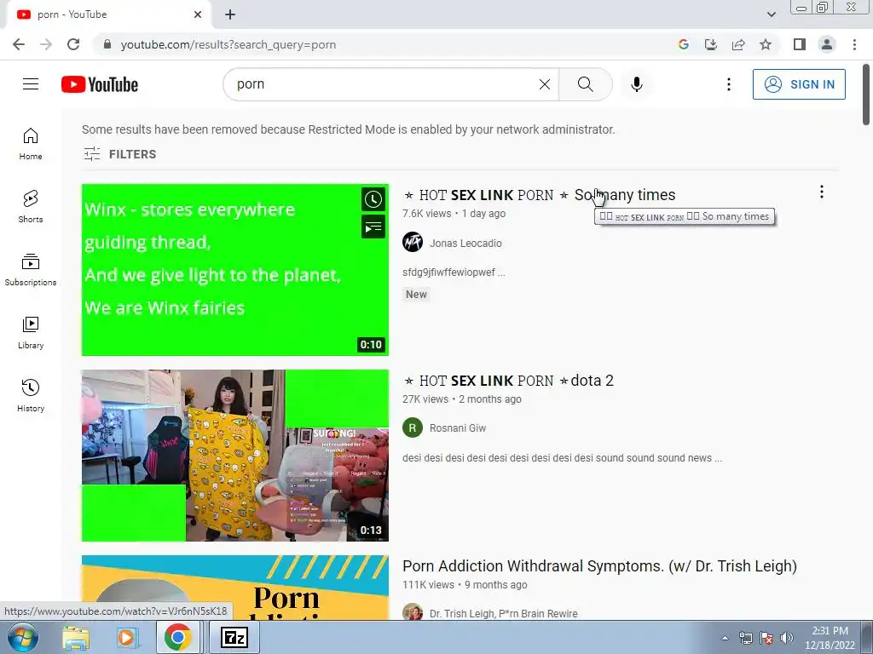Click the install/download page icon in address bar
This screenshot has width=873, height=654.
[711, 44]
